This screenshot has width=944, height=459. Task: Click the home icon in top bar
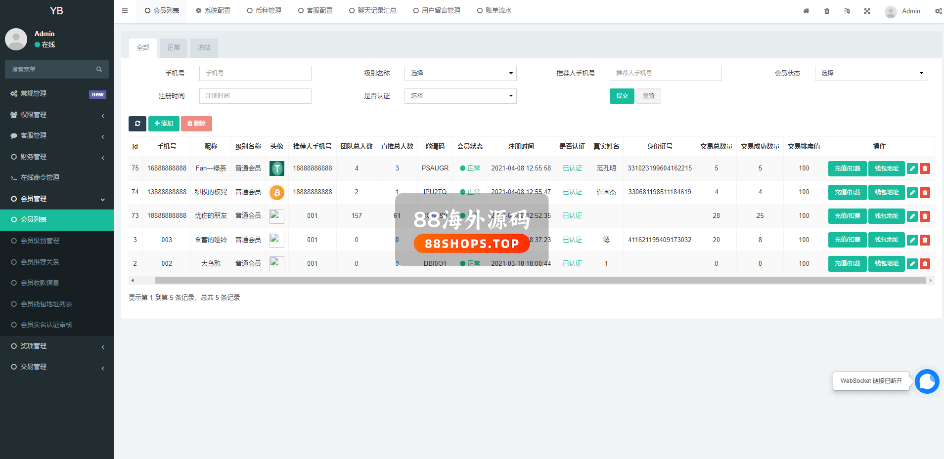tap(806, 11)
